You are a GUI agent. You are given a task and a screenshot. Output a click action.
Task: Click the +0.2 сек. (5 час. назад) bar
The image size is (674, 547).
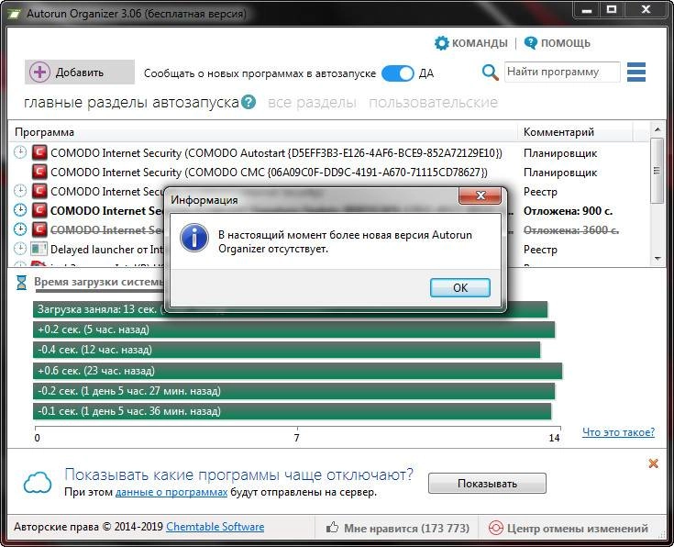click(x=294, y=329)
